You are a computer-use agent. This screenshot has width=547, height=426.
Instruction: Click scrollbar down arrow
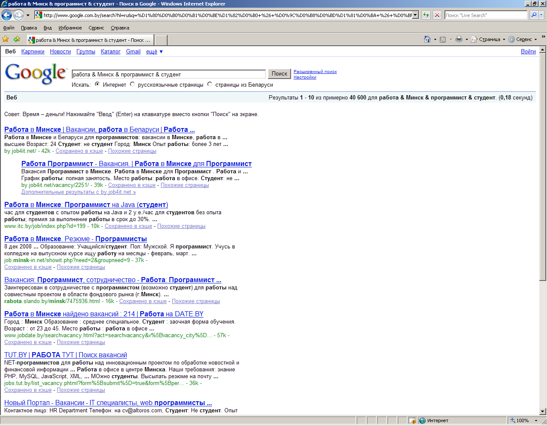(x=543, y=411)
